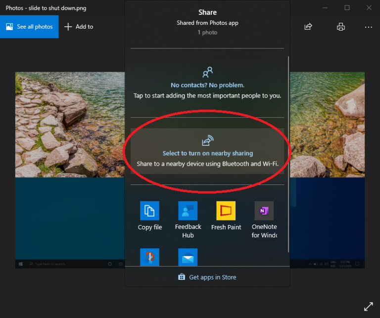This screenshot has width=380, height=318.
Task: Click the add contacts people icon
Action: coord(207,72)
